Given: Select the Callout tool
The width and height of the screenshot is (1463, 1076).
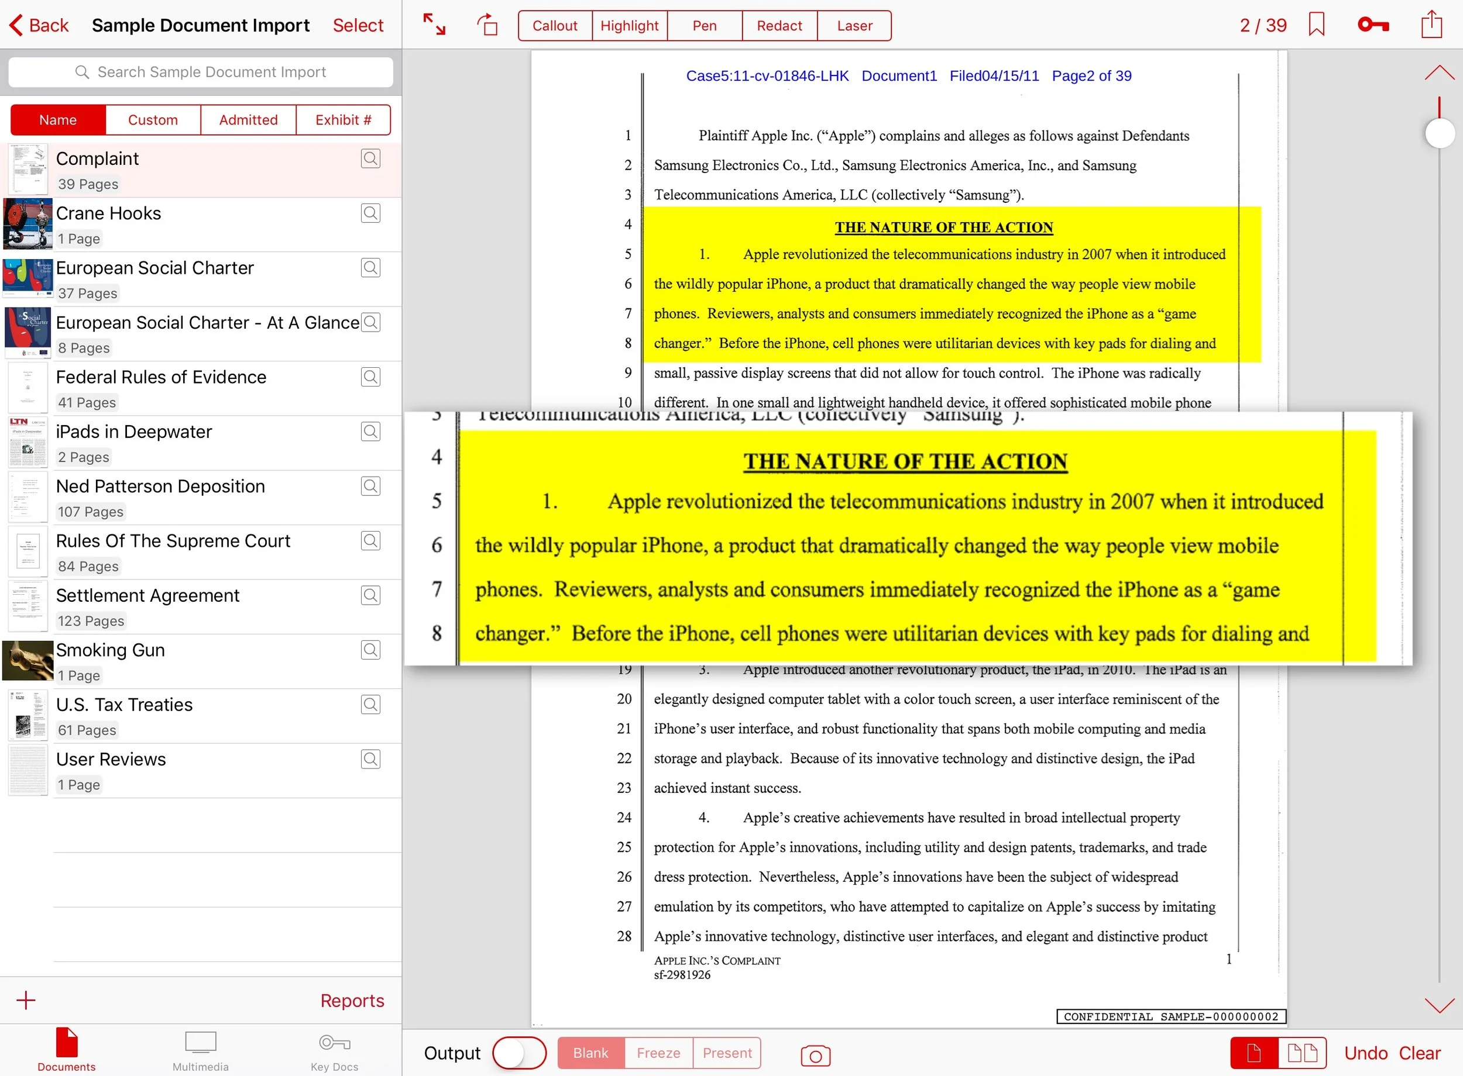Looking at the screenshot, I should [x=555, y=25].
